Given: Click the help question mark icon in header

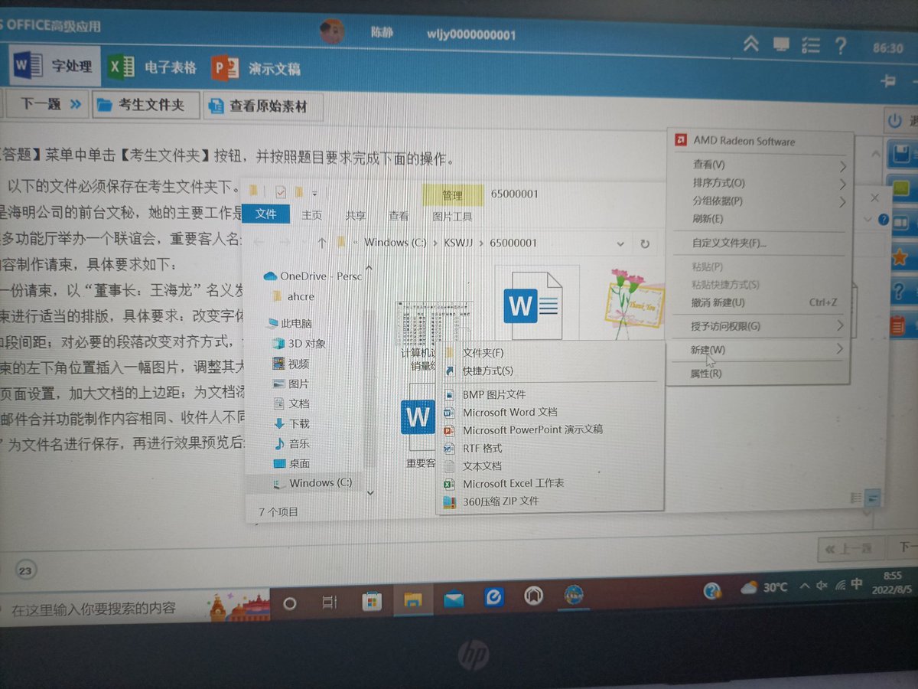Looking at the screenshot, I should point(841,45).
